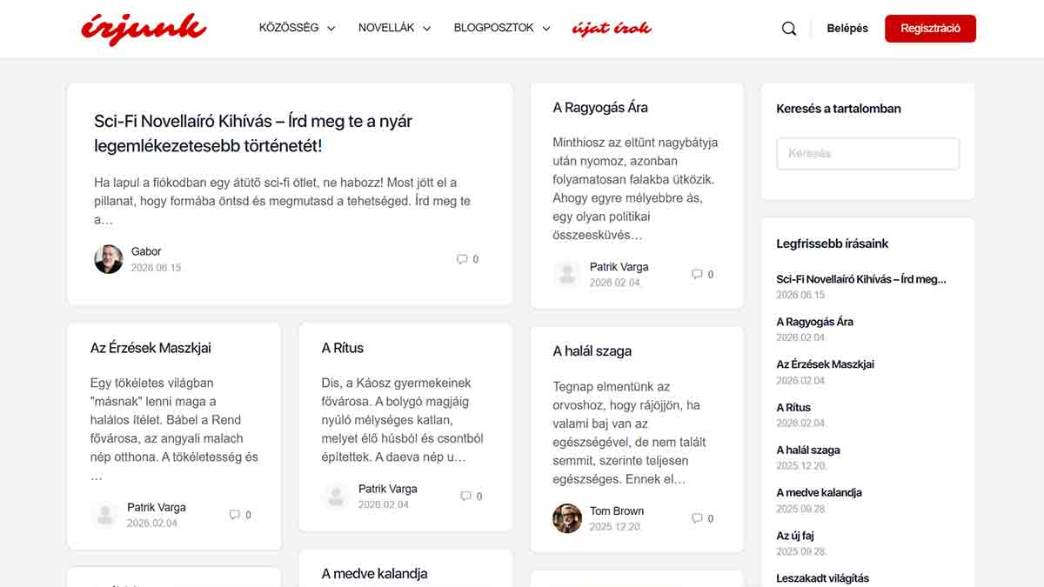Click the újat írok link
1044x587 pixels.
612,29
